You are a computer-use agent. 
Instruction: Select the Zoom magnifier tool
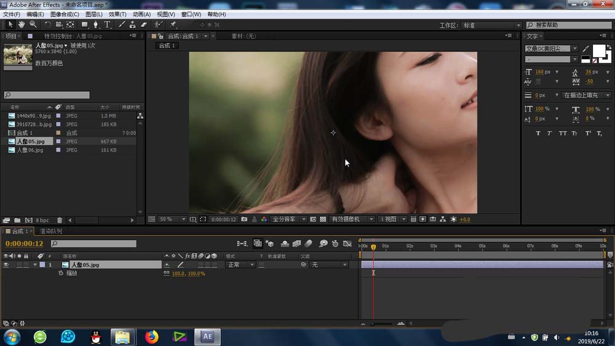(x=33, y=25)
